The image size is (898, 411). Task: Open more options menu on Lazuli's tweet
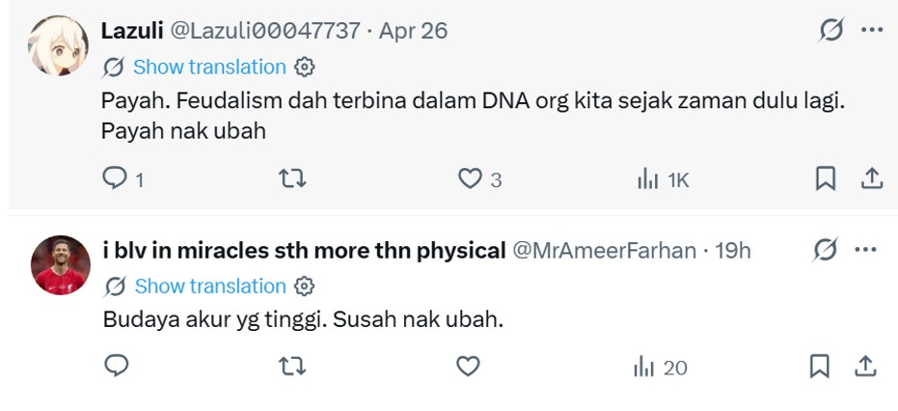pyautogui.click(x=872, y=30)
